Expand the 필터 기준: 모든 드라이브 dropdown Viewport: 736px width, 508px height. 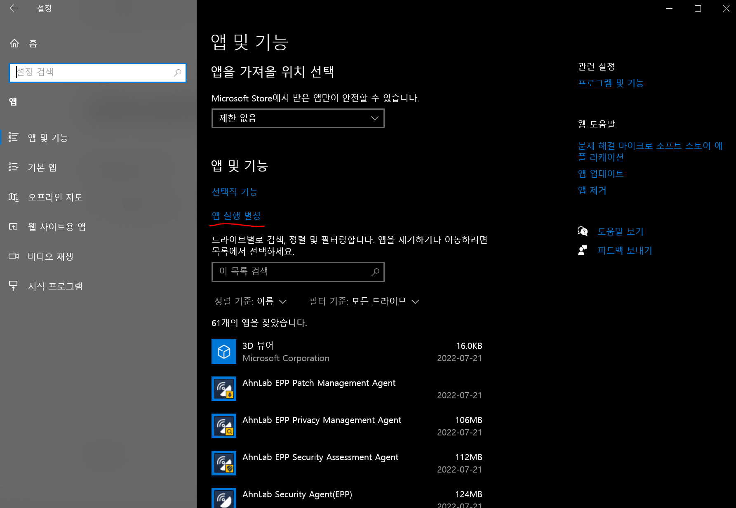click(x=364, y=301)
